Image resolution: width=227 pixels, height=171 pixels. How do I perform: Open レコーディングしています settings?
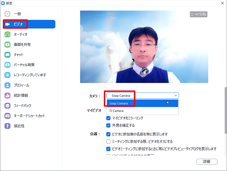30,75
